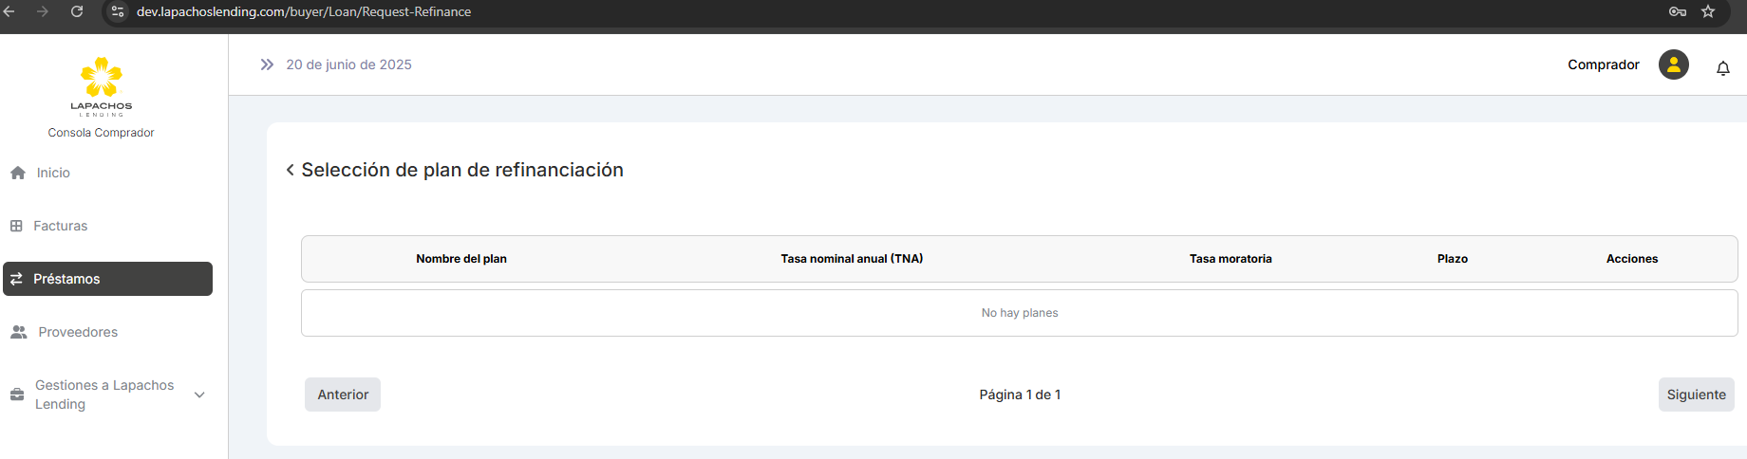The height and width of the screenshot is (459, 1747).
Task: Click the Nombre del plan column header
Action: (x=461, y=259)
